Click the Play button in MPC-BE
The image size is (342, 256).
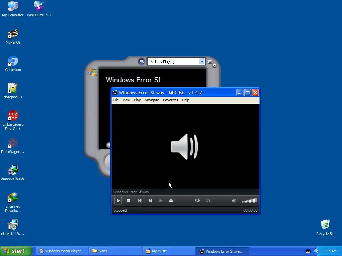[118, 200]
